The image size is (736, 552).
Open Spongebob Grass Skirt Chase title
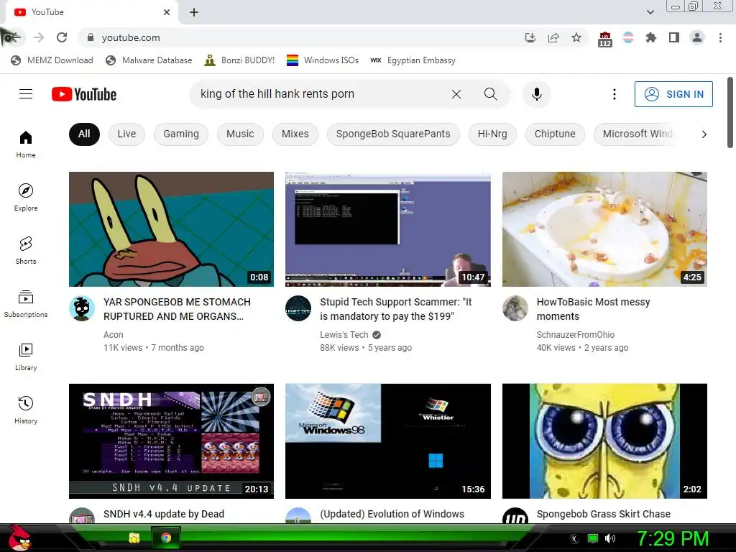(603, 514)
